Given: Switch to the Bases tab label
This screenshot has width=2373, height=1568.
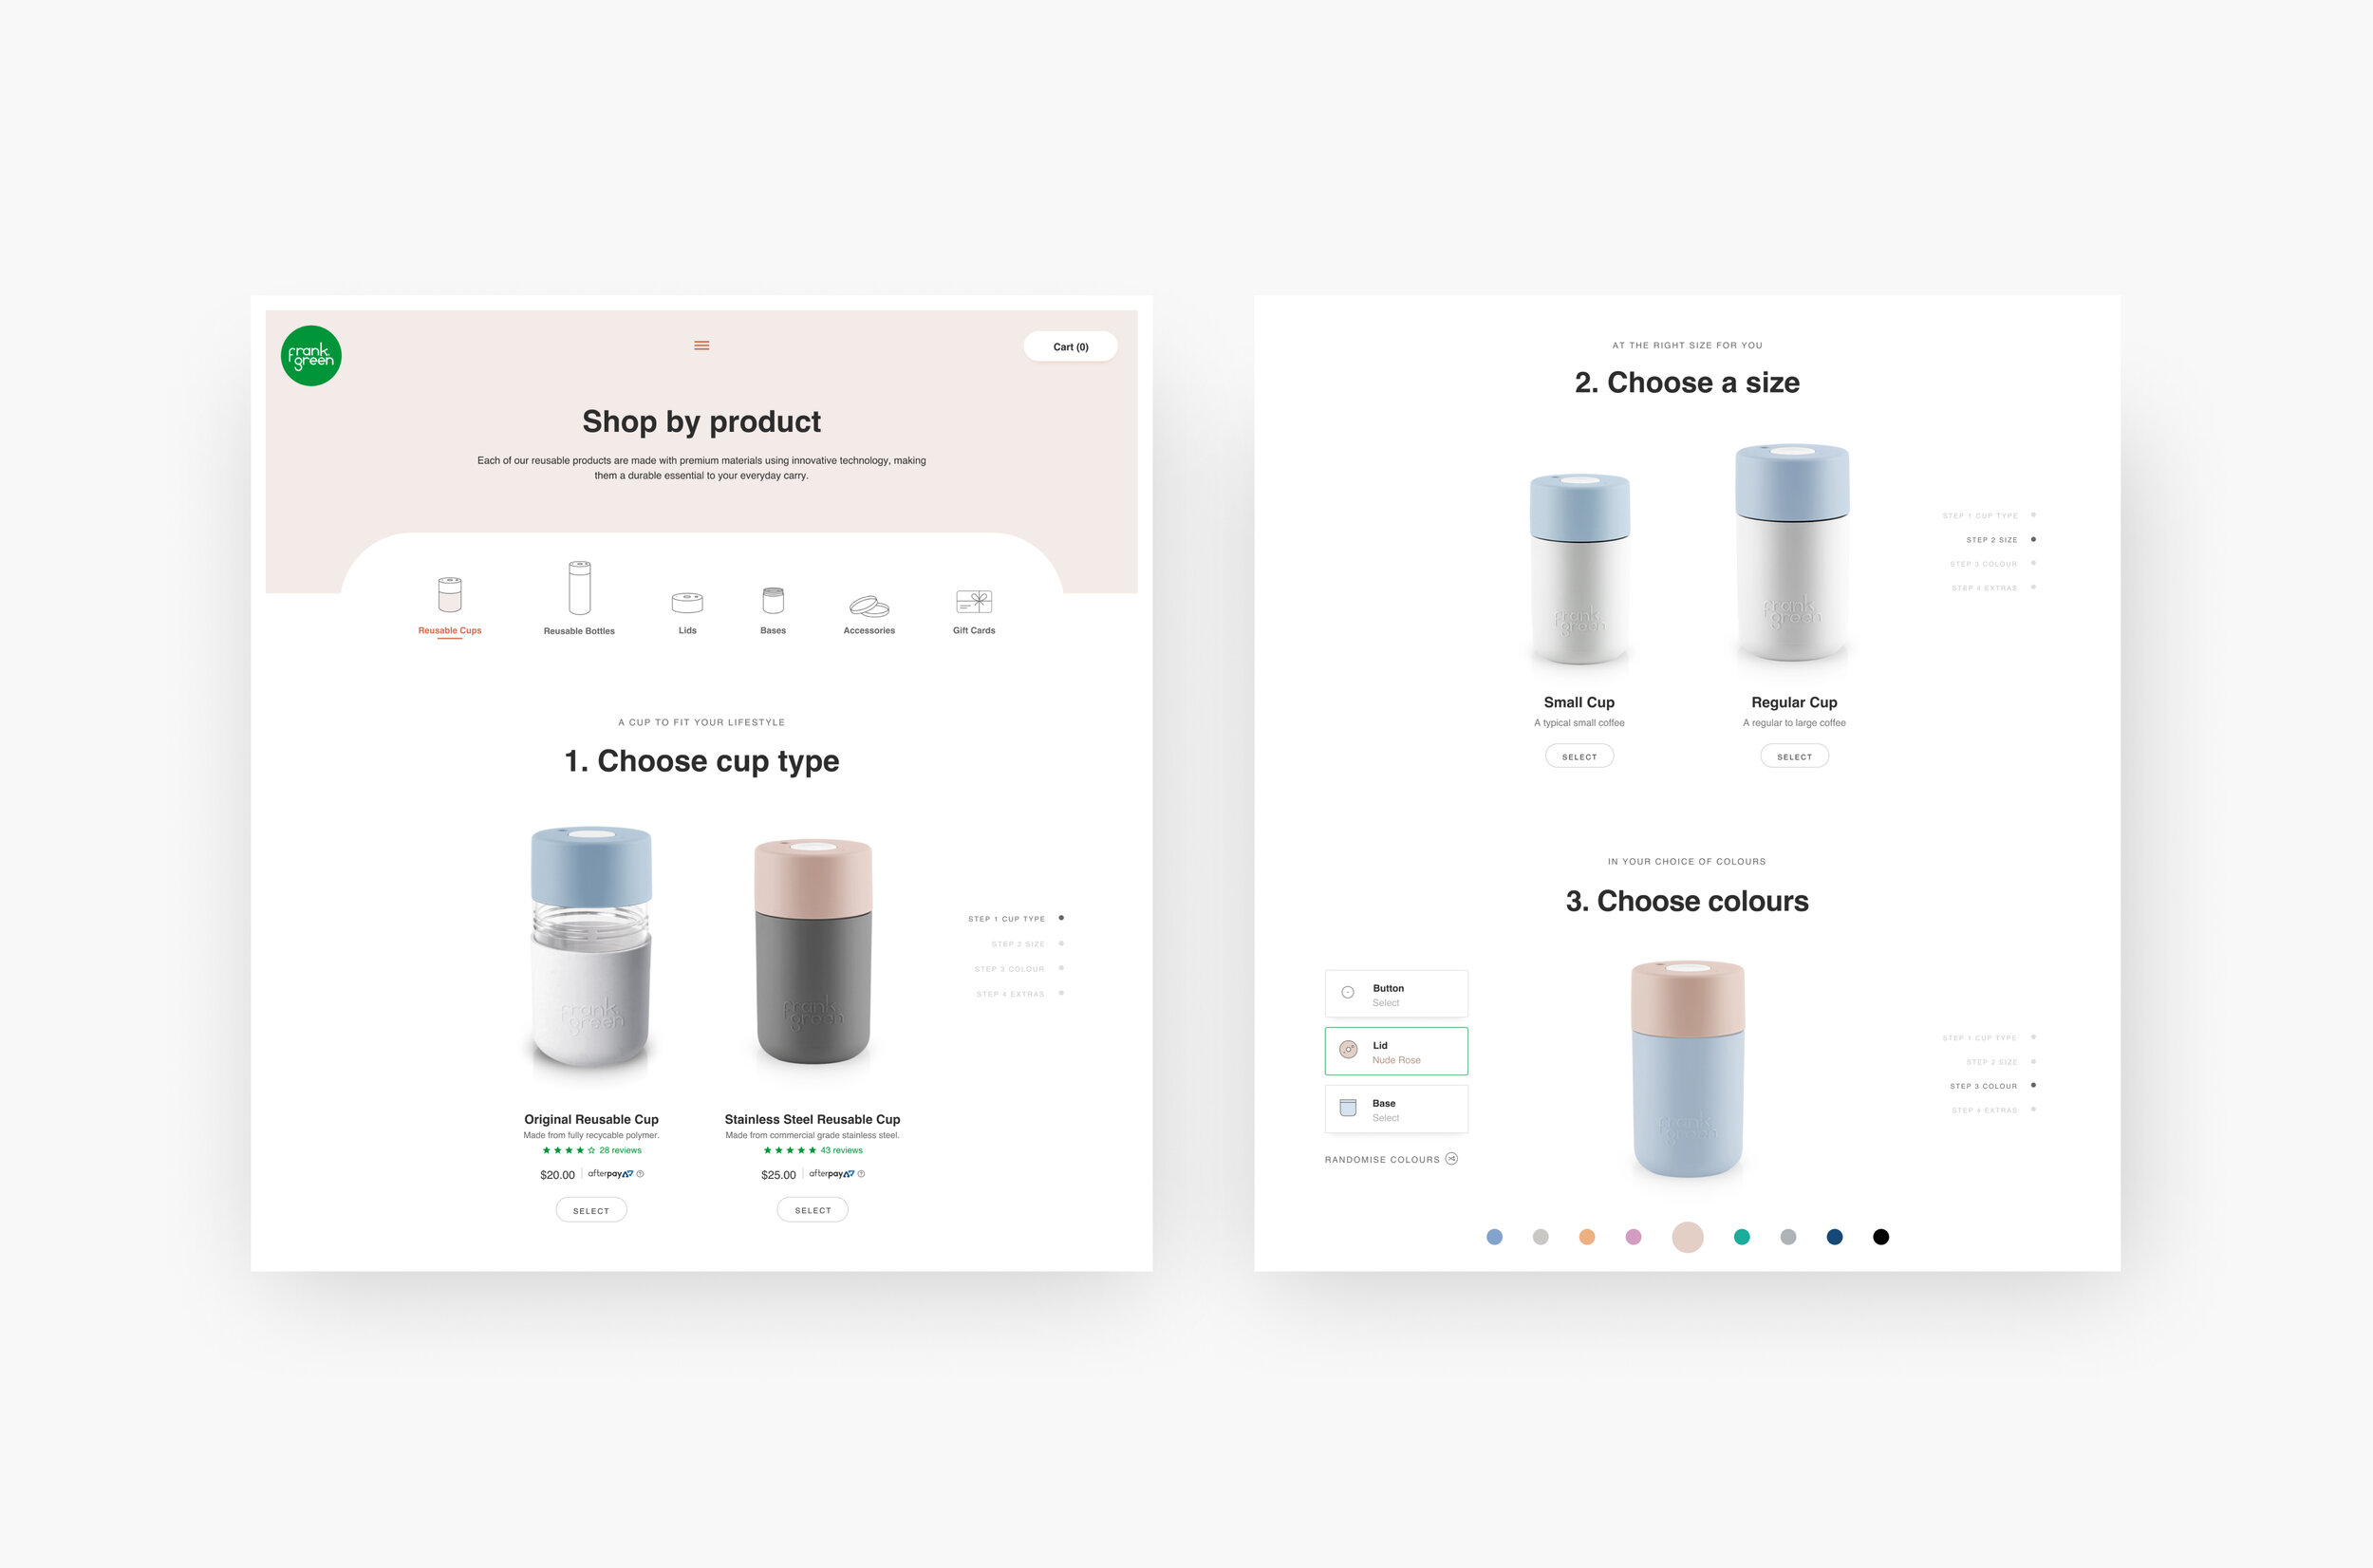Looking at the screenshot, I should 773,630.
